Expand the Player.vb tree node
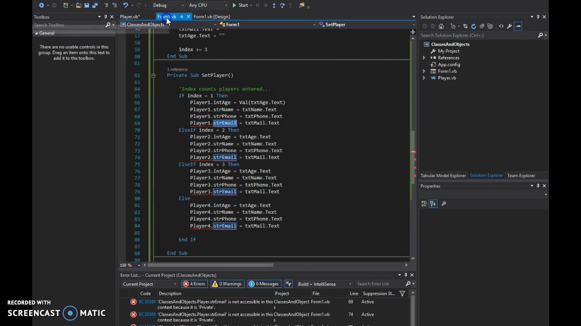The height and width of the screenshot is (326, 581). (x=424, y=78)
